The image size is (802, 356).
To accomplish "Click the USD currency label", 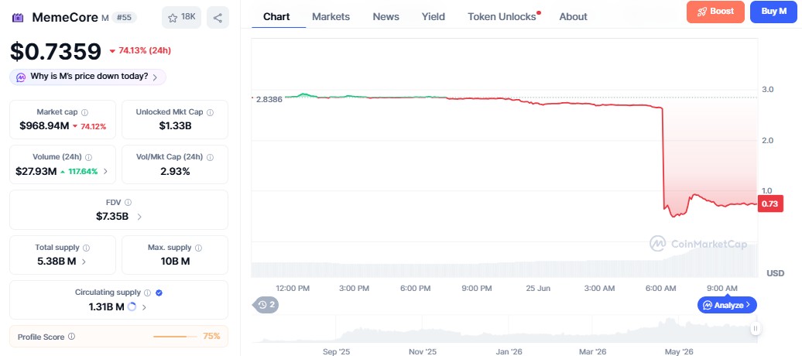I will pyautogui.click(x=775, y=274).
